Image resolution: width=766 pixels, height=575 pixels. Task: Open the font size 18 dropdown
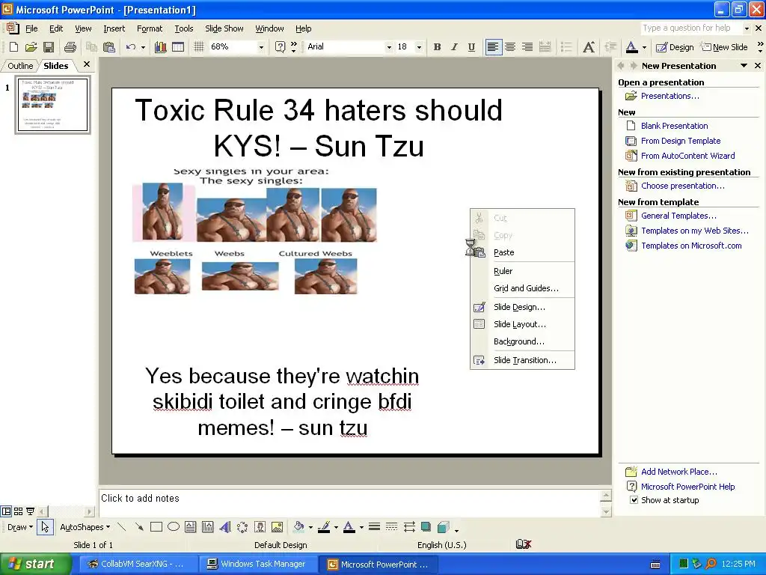coord(419,47)
